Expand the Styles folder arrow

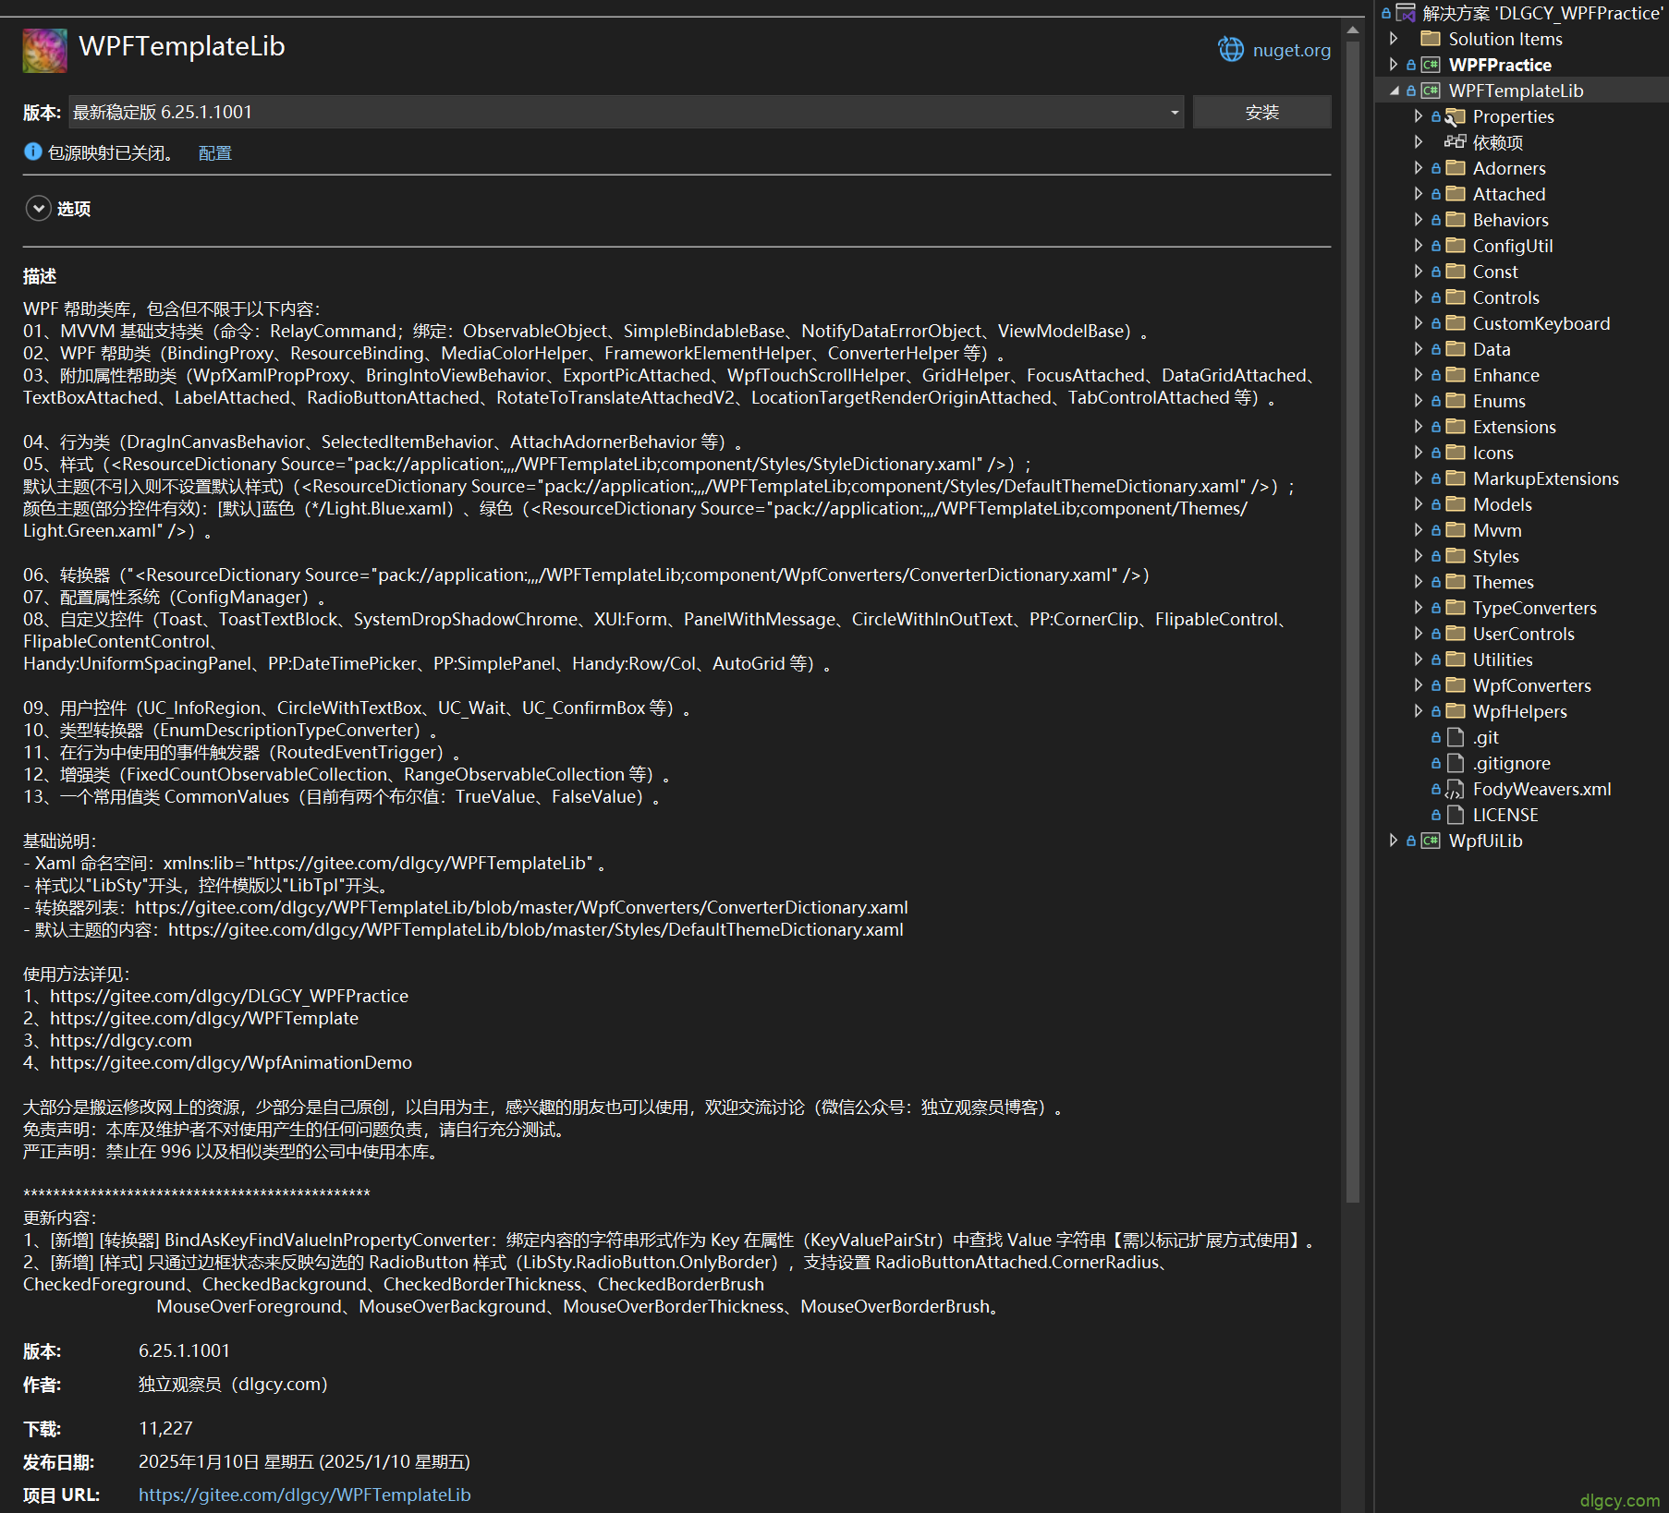pyautogui.click(x=1419, y=556)
